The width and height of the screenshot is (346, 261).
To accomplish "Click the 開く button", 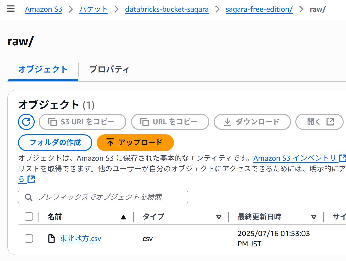I will (320, 122).
